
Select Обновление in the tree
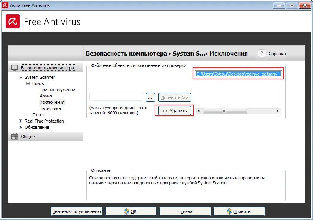click(37, 127)
